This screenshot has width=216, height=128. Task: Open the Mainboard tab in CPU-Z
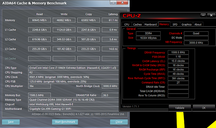coord(151,24)
